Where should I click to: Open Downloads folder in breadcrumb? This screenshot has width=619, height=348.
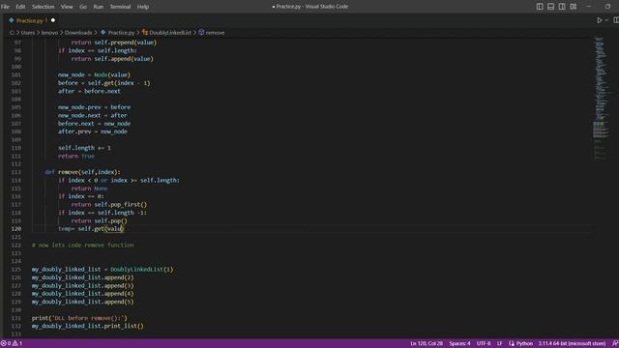78,33
